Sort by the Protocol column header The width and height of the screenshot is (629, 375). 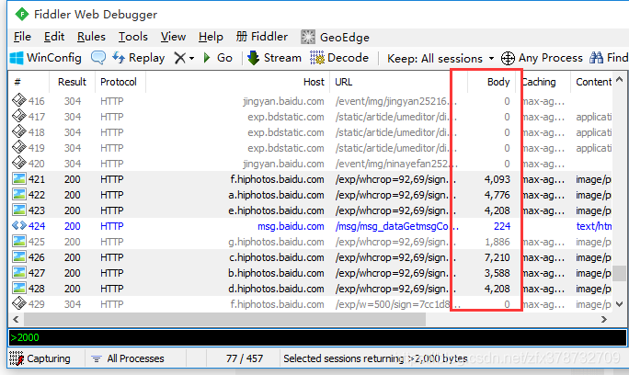tap(120, 82)
